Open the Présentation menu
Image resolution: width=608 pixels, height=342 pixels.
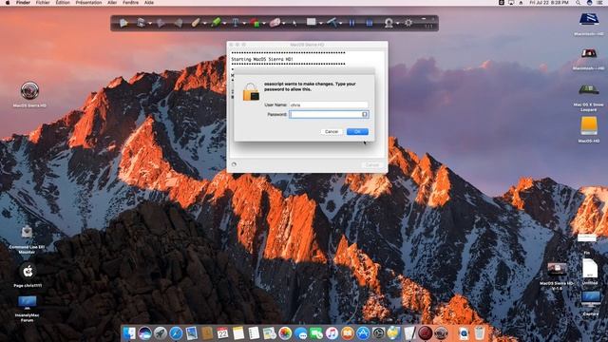(x=88, y=3)
